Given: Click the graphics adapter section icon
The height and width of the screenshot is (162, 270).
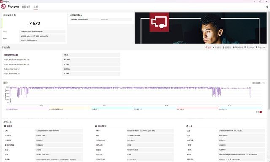Looking at the screenshot, I should (96, 126).
